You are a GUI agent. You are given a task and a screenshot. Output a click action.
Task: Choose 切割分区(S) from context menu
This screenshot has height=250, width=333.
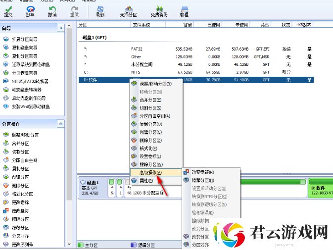coord(156,108)
